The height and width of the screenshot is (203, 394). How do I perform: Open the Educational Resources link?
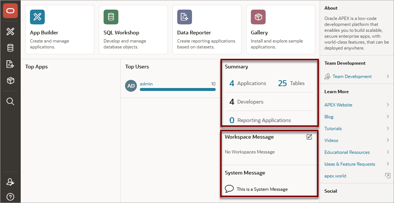347,152
